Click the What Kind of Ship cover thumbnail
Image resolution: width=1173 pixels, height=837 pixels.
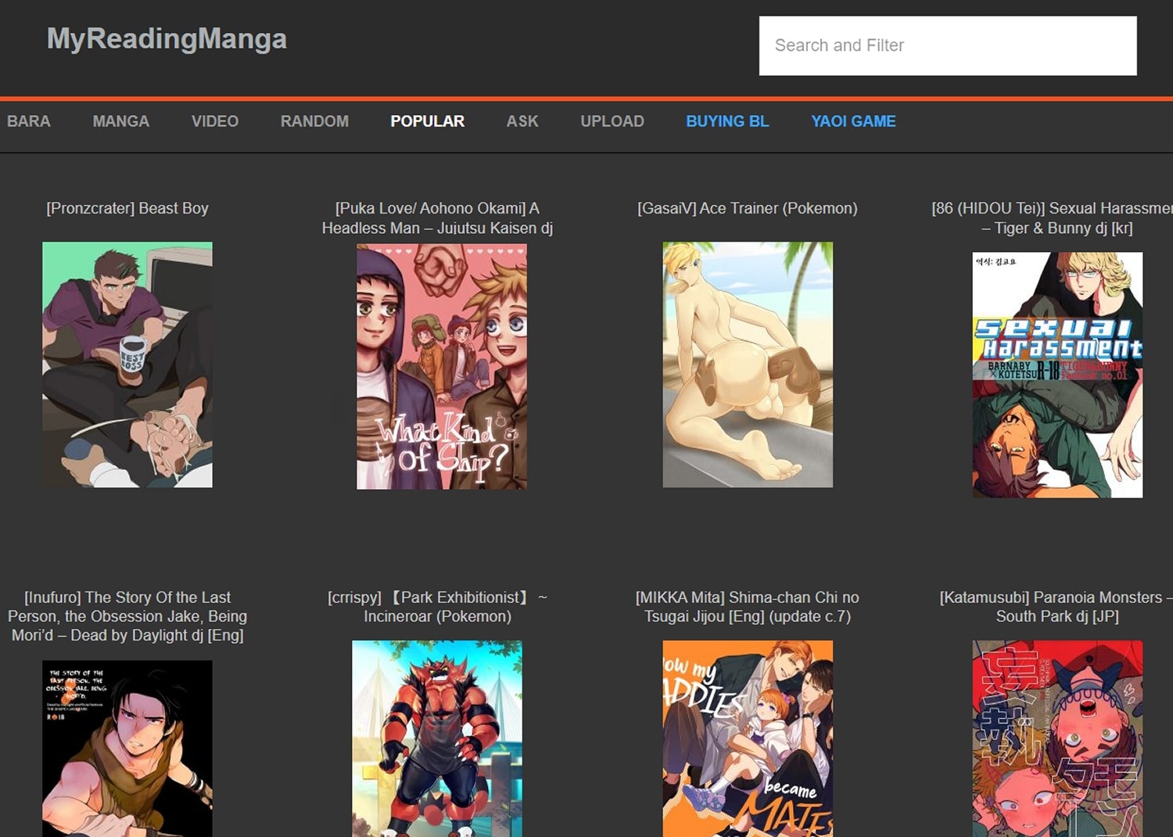click(442, 367)
